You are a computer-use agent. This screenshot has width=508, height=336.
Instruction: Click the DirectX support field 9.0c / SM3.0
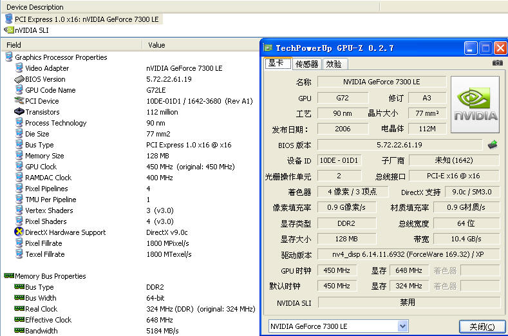click(472, 192)
